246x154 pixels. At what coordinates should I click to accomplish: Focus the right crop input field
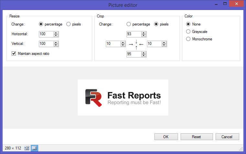pyautogui.click(x=154, y=44)
